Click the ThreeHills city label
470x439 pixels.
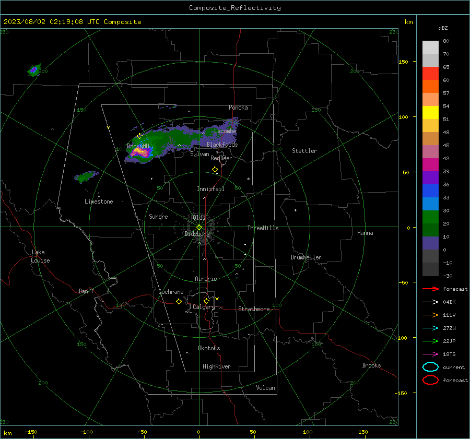tap(263, 228)
